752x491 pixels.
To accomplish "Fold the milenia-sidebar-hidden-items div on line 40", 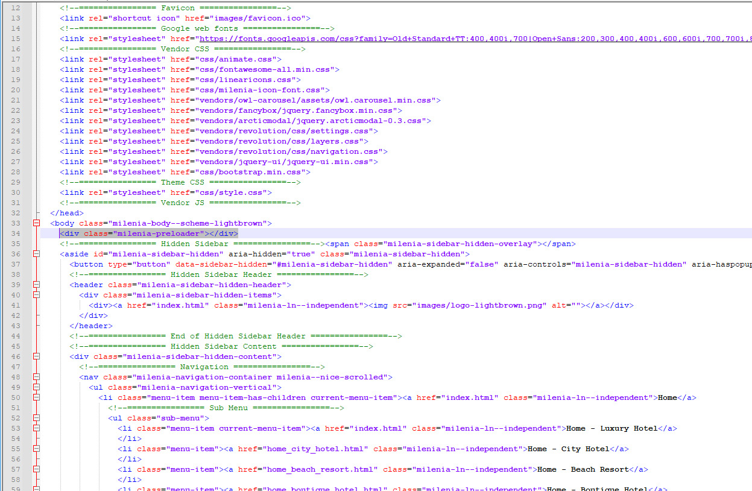I will pos(36,295).
